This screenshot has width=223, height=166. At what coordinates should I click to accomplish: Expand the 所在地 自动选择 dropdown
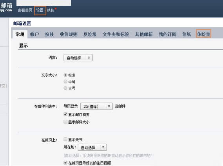(92, 147)
